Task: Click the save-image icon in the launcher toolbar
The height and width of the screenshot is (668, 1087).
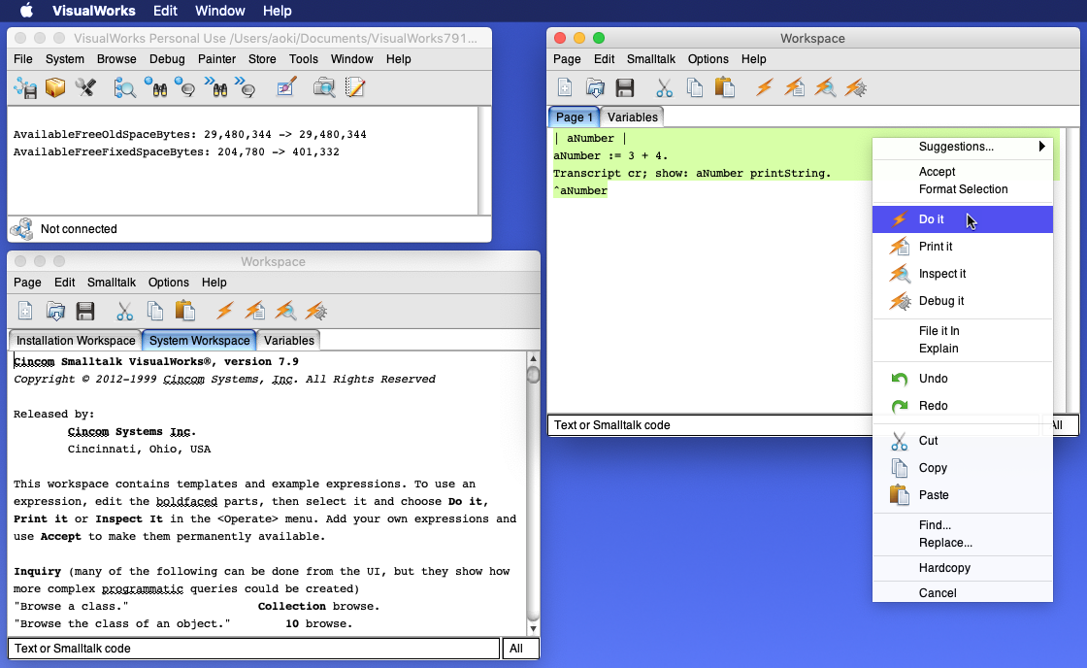Action: [25, 88]
